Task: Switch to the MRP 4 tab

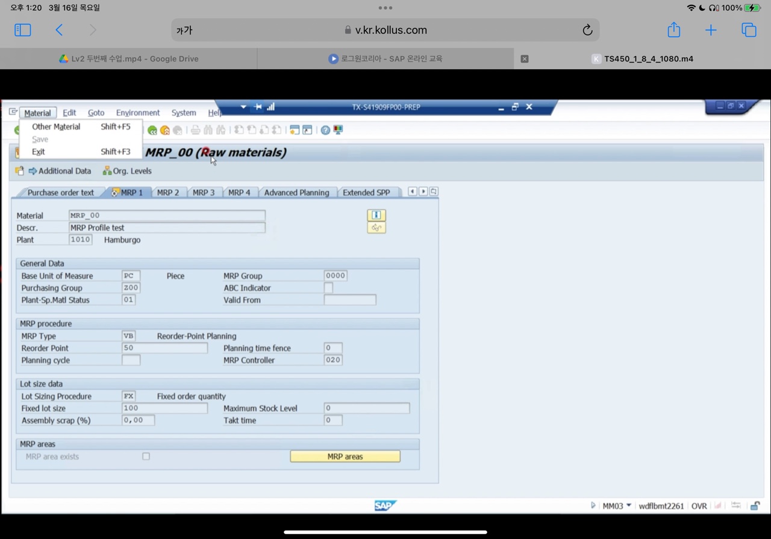Action: point(239,193)
